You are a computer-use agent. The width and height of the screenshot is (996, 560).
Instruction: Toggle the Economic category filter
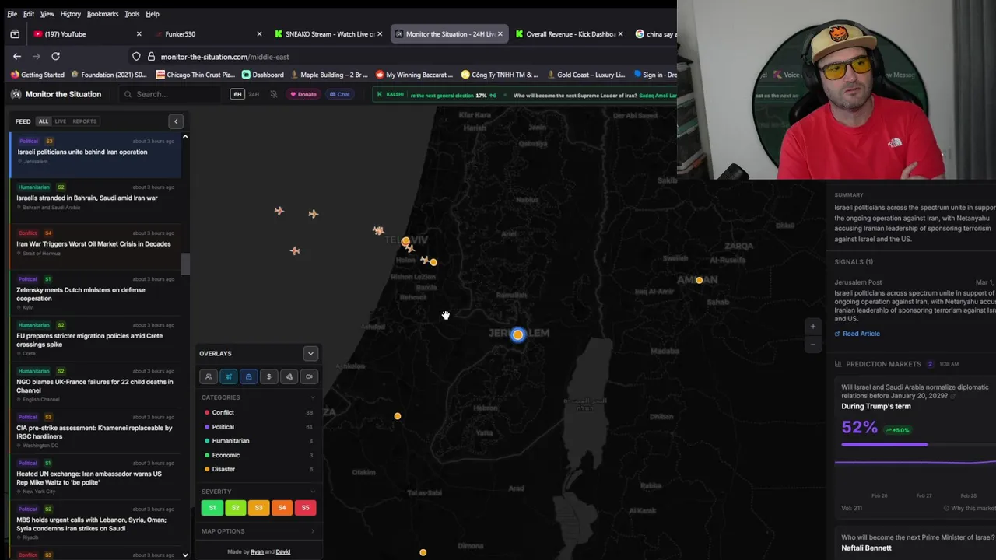coord(258,455)
